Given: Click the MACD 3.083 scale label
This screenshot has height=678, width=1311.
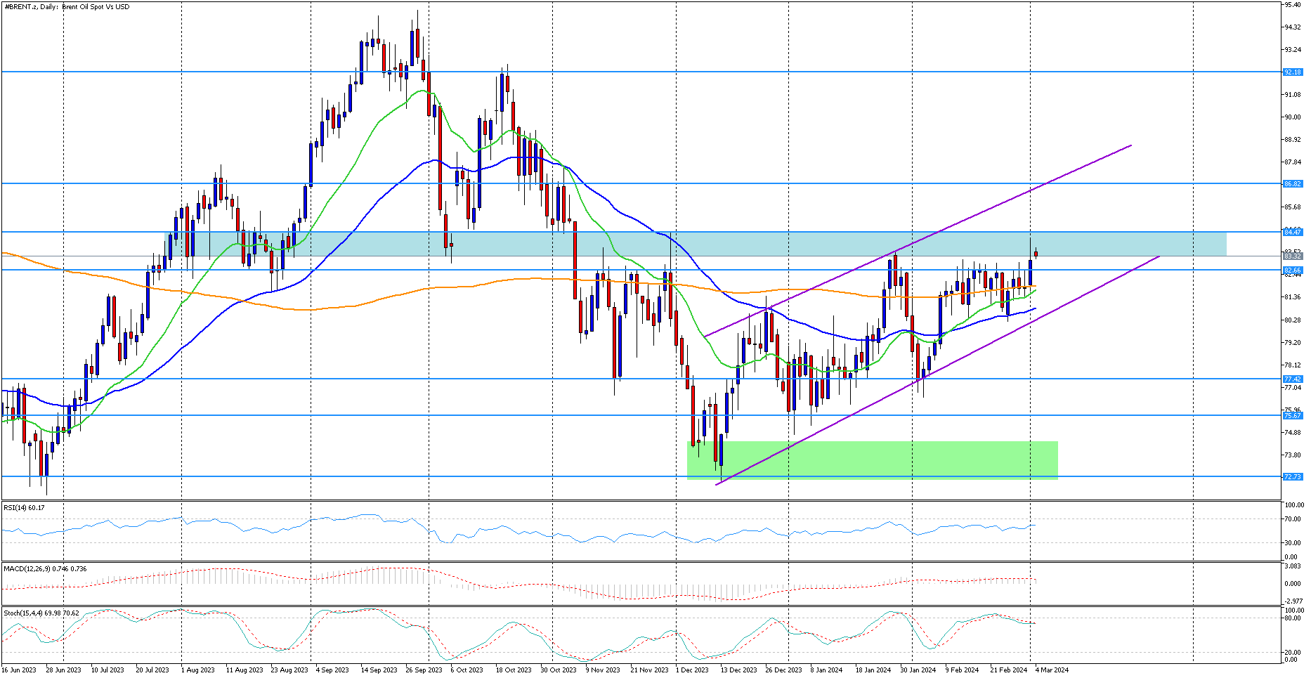Looking at the screenshot, I should [1293, 566].
